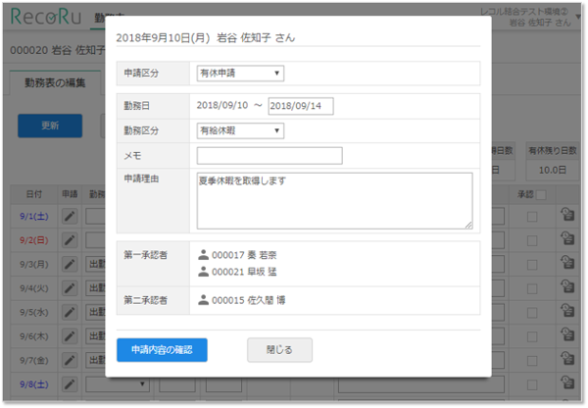Open the 出勤 dropdown in 9/4(火) row
This screenshot has width=588, height=408.
96,288
